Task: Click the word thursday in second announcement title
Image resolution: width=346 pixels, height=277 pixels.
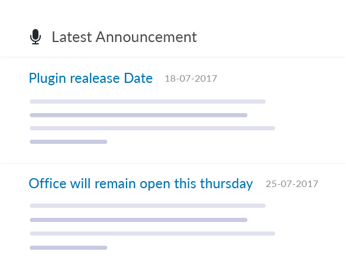Action: [227, 183]
